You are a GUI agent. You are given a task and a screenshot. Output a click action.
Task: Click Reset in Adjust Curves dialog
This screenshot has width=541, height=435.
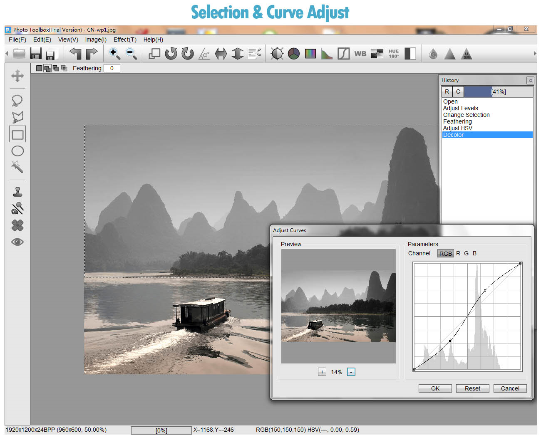coord(472,388)
